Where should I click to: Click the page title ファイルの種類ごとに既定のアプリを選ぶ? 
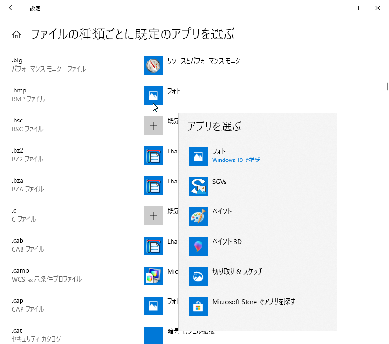tap(133, 34)
